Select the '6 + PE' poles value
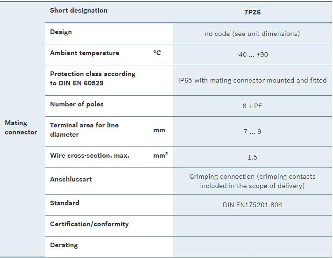Viewport: 333px width, 258px height. (x=252, y=106)
